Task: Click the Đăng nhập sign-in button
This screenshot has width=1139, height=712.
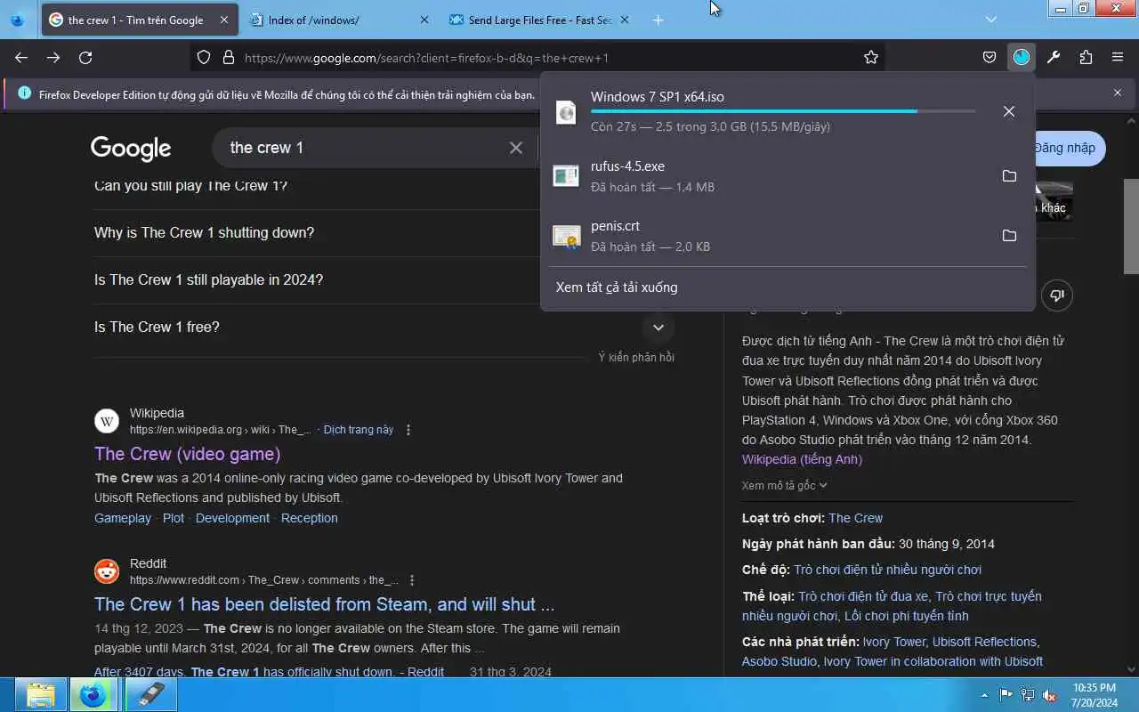Action: point(1070,148)
